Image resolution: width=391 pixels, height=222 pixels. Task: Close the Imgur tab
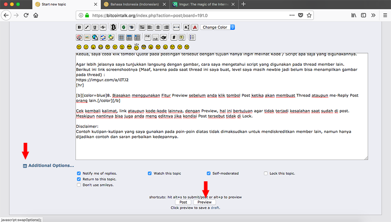[x=233, y=4]
